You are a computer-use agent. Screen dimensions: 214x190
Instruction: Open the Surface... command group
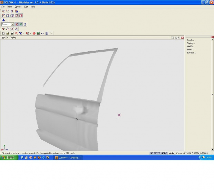(191, 53)
